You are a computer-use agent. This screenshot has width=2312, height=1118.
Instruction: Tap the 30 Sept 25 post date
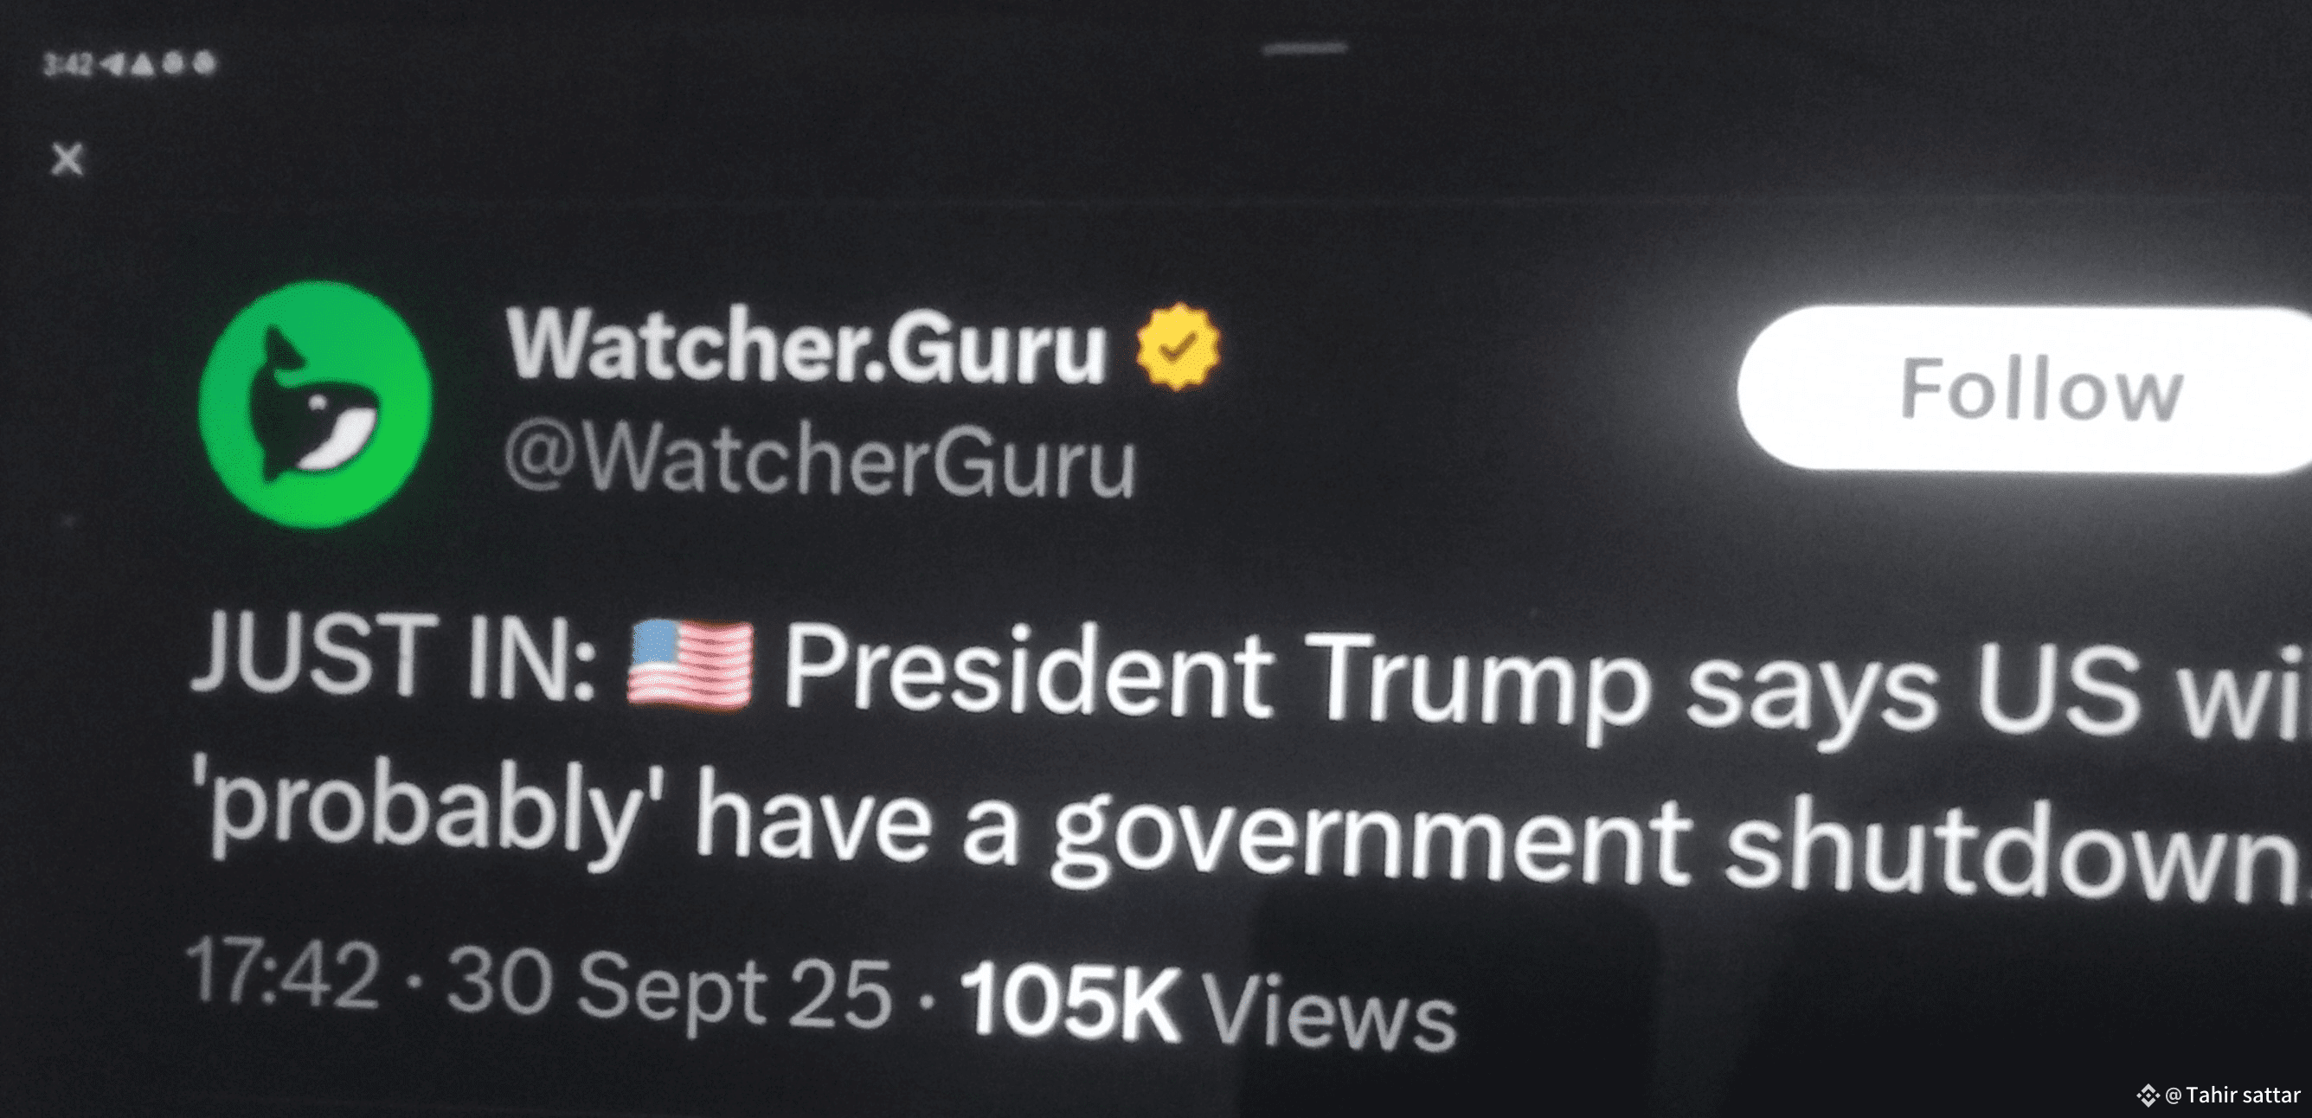click(x=669, y=987)
